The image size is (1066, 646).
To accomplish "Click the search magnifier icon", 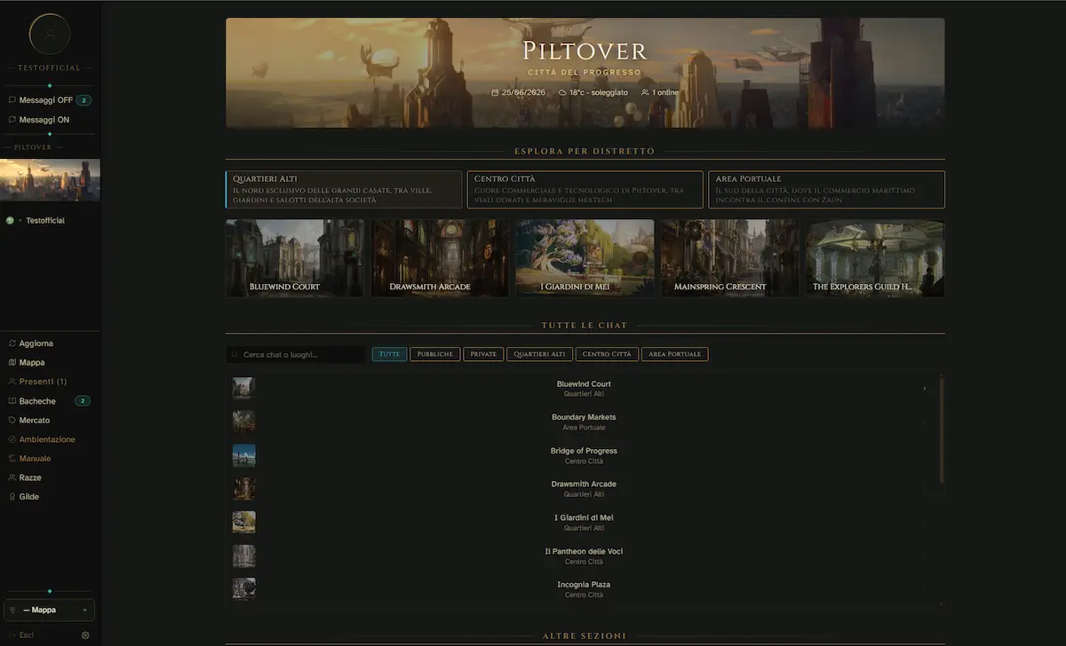I will 235,355.
